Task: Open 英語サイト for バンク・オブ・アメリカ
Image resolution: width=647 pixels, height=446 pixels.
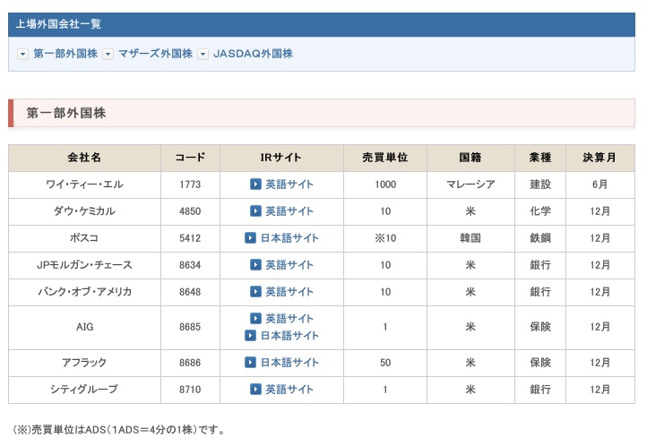Action: [x=289, y=292]
